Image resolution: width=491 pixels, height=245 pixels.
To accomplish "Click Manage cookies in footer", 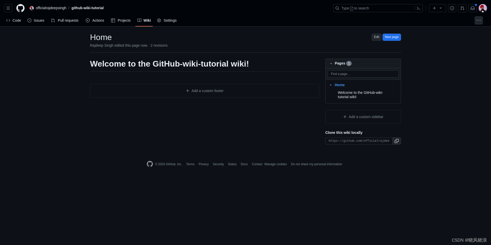I will pos(275,164).
